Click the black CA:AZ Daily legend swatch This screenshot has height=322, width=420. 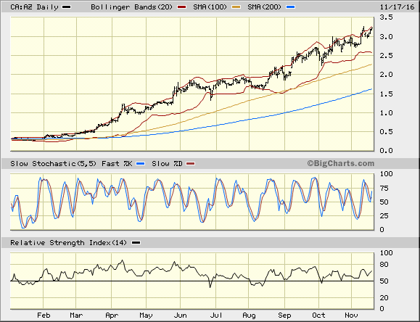[x=67, y=7]
